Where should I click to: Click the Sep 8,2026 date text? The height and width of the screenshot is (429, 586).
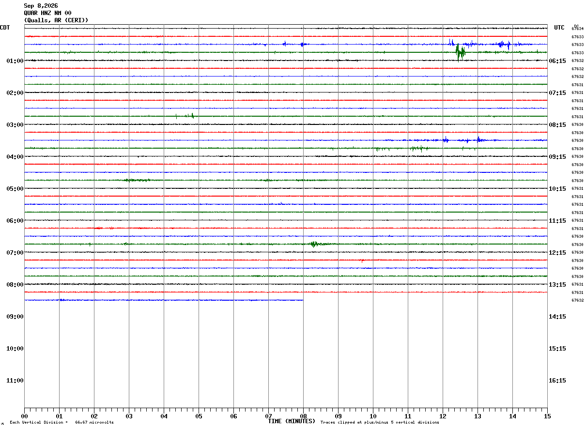pyautogui.click(x=41, y=6)
